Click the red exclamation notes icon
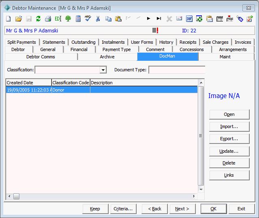The height and width of the screenshot is (218, 259). pyautogui.click(x=155, y=30)
